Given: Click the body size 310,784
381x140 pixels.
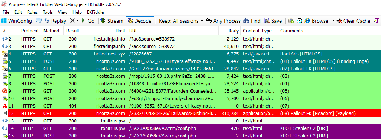Looking at the screenshot, I should tap(230, 114).
